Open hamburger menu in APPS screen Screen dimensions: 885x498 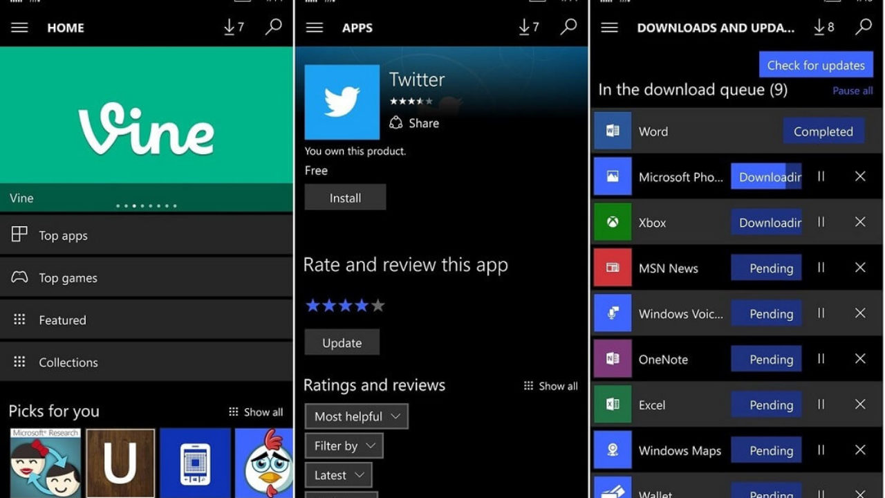point(315,28)
